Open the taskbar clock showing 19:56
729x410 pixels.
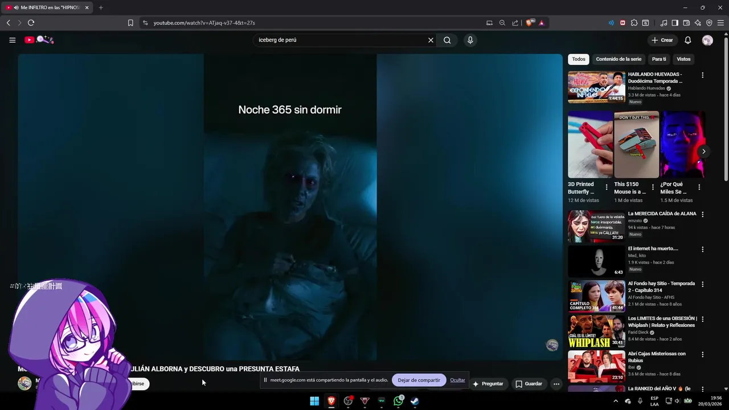[712, 401]
